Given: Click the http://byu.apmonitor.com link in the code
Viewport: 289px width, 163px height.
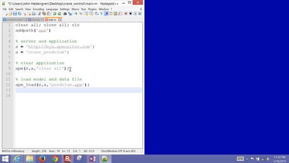Looking at the screenshot, I should point(59,47).
